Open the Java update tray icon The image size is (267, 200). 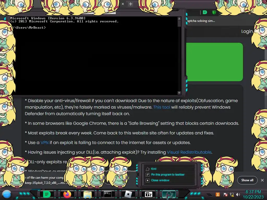[x=218, y=194]
